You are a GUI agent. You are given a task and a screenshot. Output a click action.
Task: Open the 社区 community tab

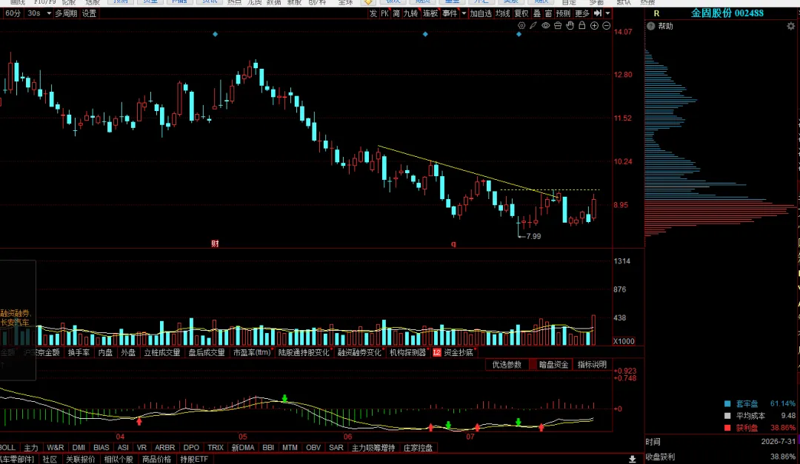(x=50, y=460)
